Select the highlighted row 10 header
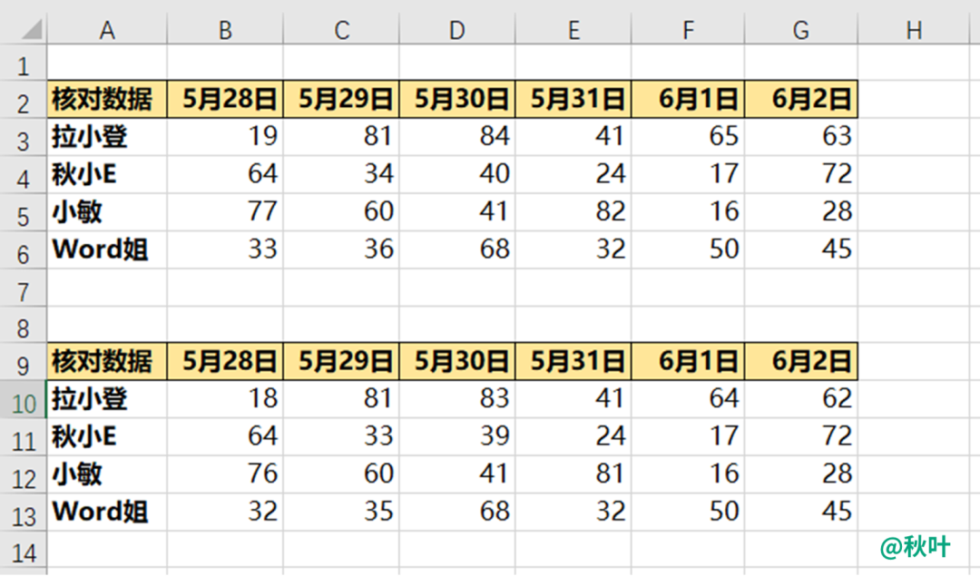Screen dimensions: 980x576 (23, 399)
